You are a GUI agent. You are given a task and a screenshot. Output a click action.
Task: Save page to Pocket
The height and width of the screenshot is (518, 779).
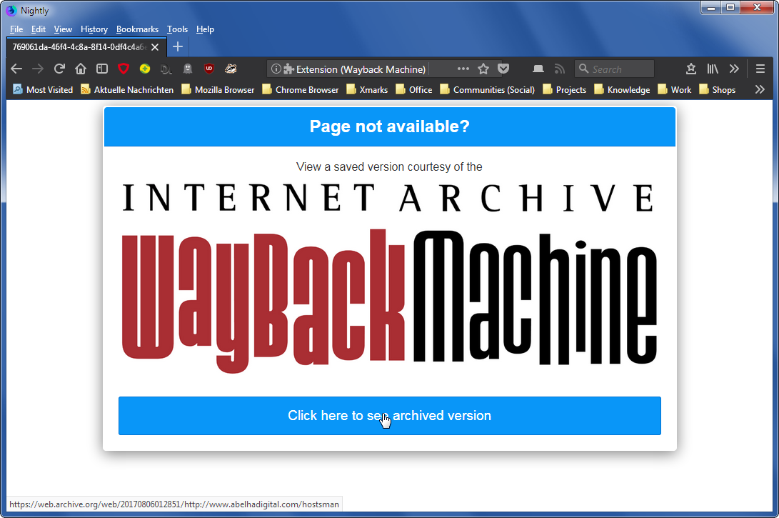tap(503, 69)
